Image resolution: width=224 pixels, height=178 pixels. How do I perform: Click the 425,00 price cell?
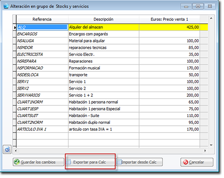click(169, 27)
